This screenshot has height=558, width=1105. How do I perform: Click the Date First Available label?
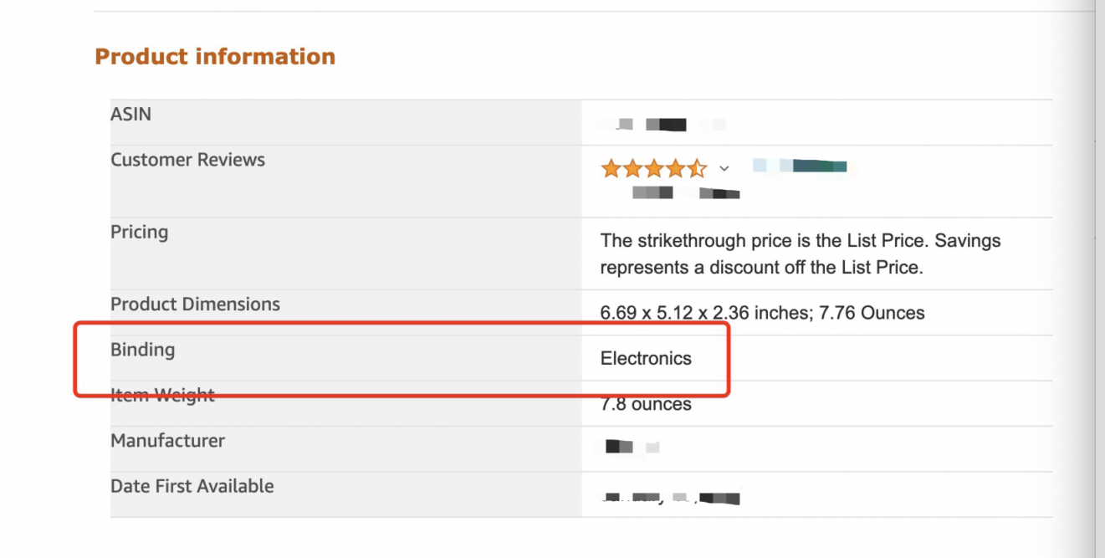tap(192, 486)
